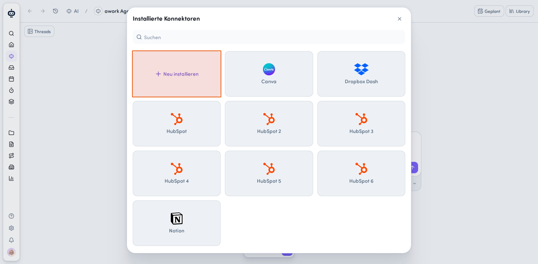Choose the HubSpot 4 connector
Image resolution: width=538 pixels, height=264 pixels.
click(x=176, y=173)
